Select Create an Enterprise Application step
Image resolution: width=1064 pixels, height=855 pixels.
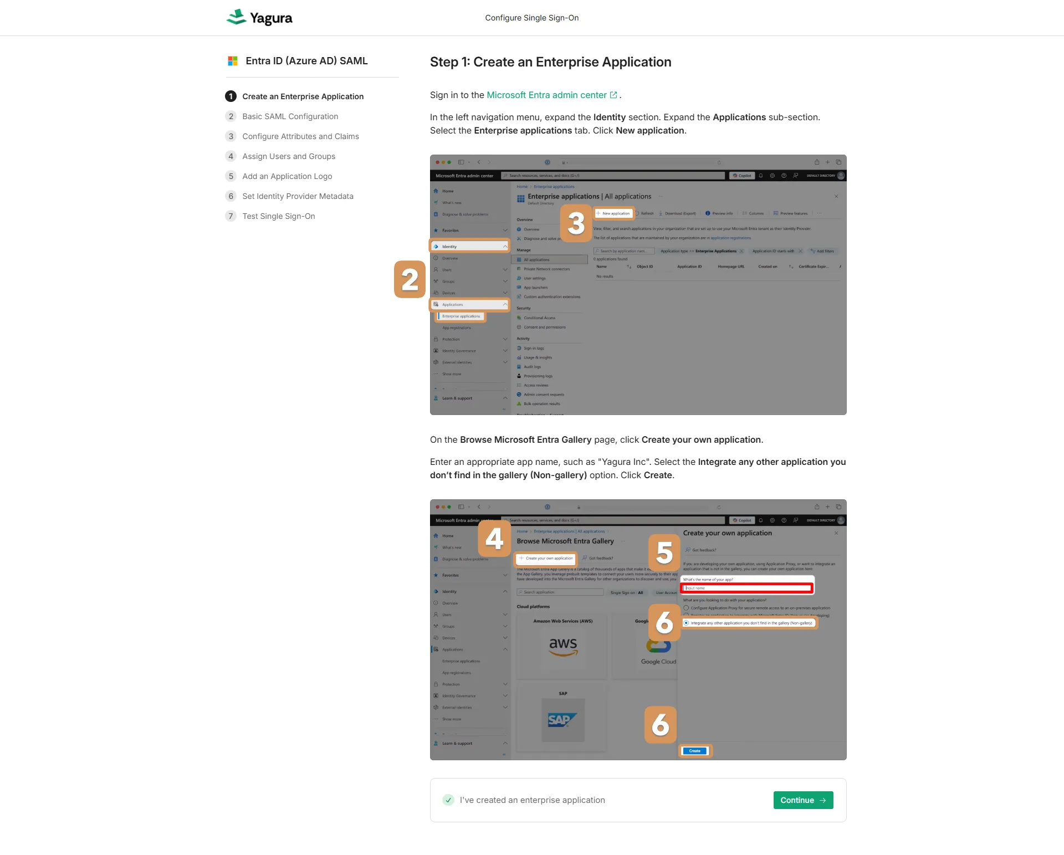click(x=303, y=96)
